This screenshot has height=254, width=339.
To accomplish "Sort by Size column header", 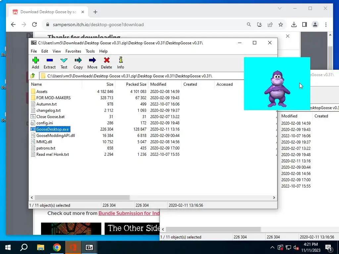I will pos(99,84).
